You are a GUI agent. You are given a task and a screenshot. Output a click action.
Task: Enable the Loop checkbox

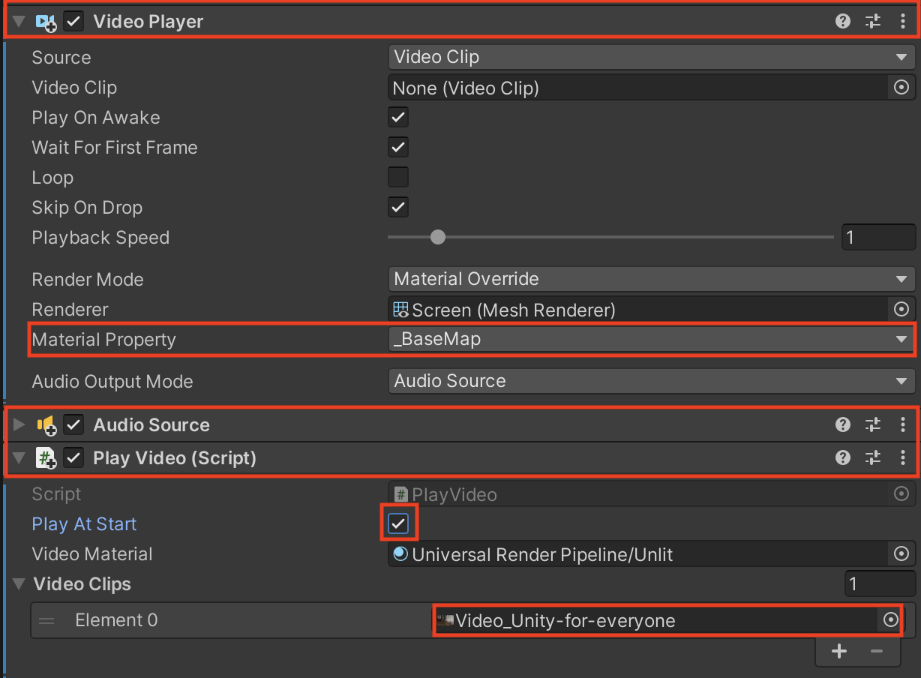click(398, 178)
